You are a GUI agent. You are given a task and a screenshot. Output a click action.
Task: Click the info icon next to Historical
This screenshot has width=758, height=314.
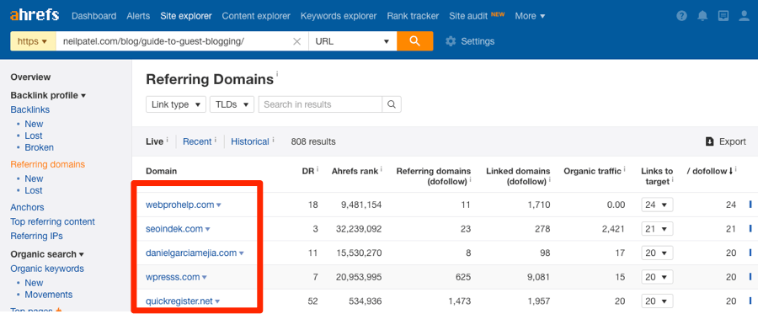click(273, 139)
